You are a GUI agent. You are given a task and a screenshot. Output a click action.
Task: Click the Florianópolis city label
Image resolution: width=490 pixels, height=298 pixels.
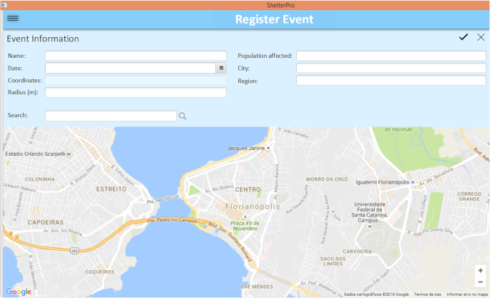point(253,207)
